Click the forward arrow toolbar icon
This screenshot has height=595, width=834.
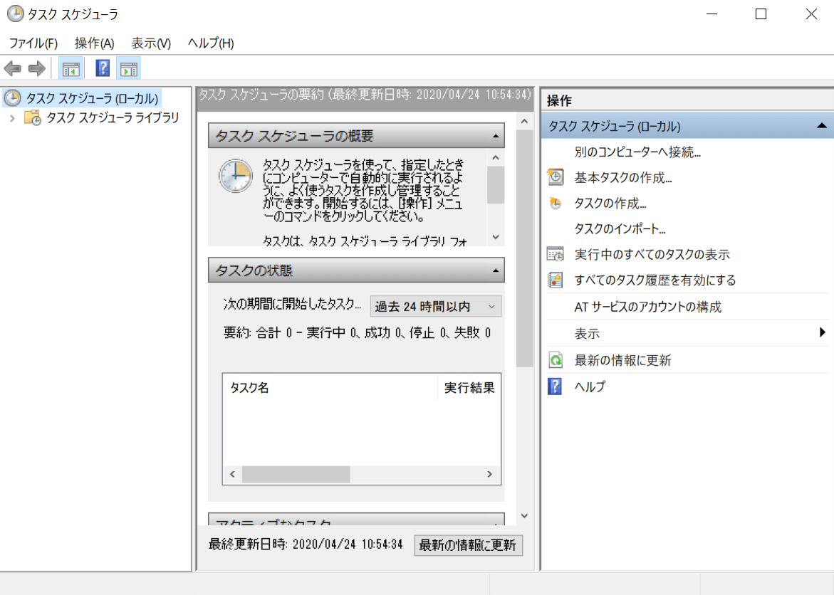click(x=36, y=68)
